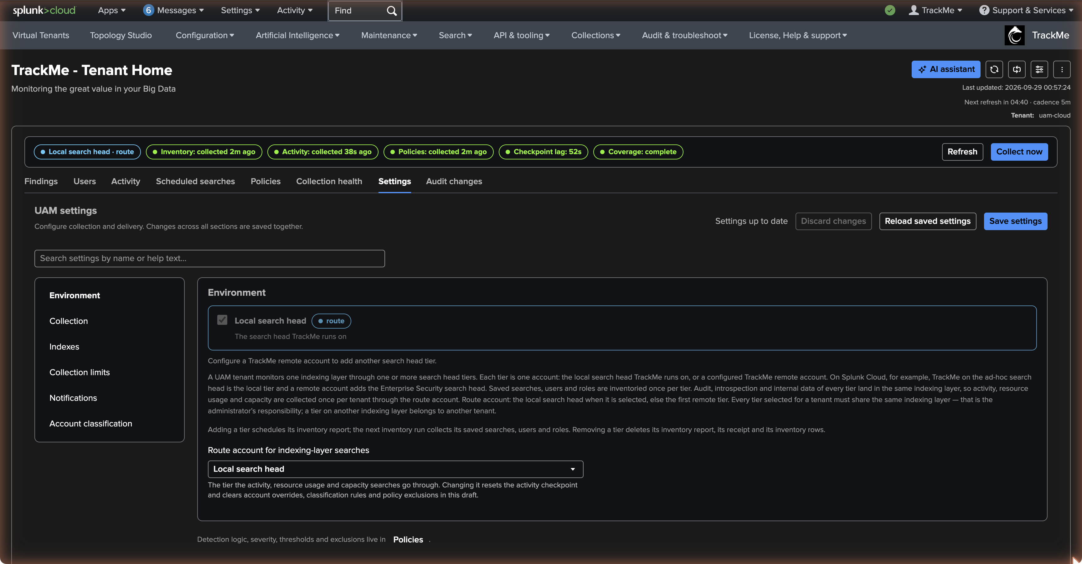Click Reload saved settings
The image size is (1082, 564).
[927, 221]
